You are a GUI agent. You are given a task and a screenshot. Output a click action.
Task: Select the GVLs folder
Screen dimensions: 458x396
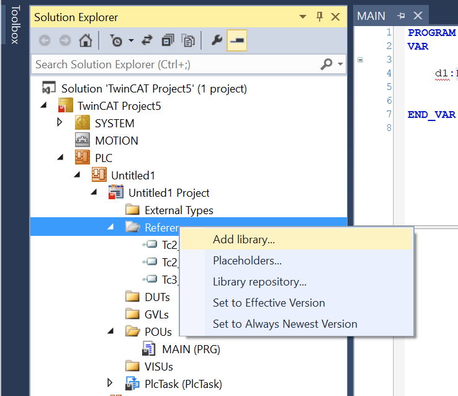pos(156,315)
